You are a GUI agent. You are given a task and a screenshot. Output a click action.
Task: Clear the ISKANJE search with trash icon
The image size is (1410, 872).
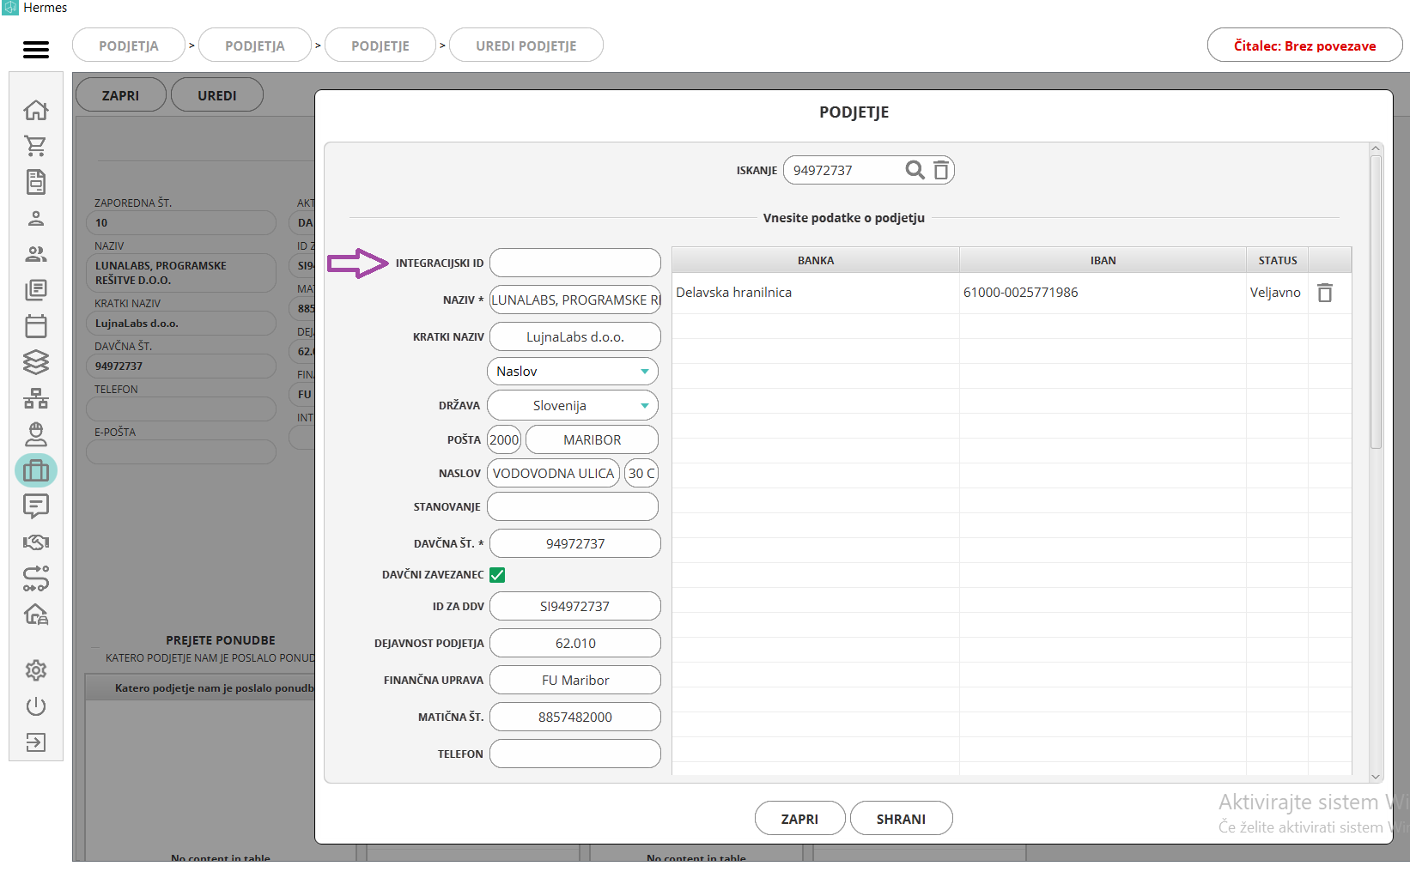coord(941,170)
